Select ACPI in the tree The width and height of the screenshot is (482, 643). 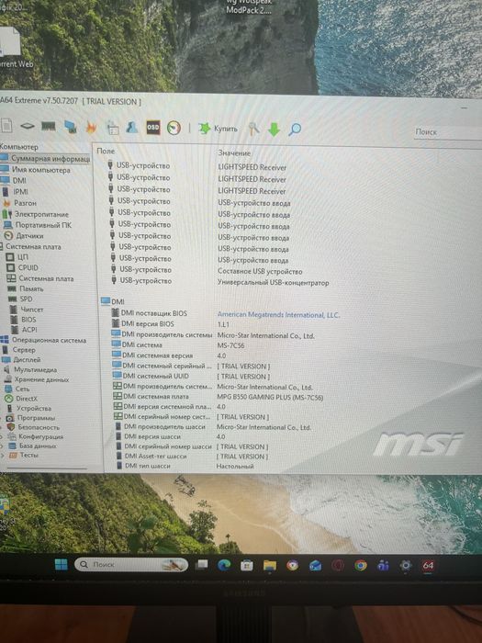point(29,329)
